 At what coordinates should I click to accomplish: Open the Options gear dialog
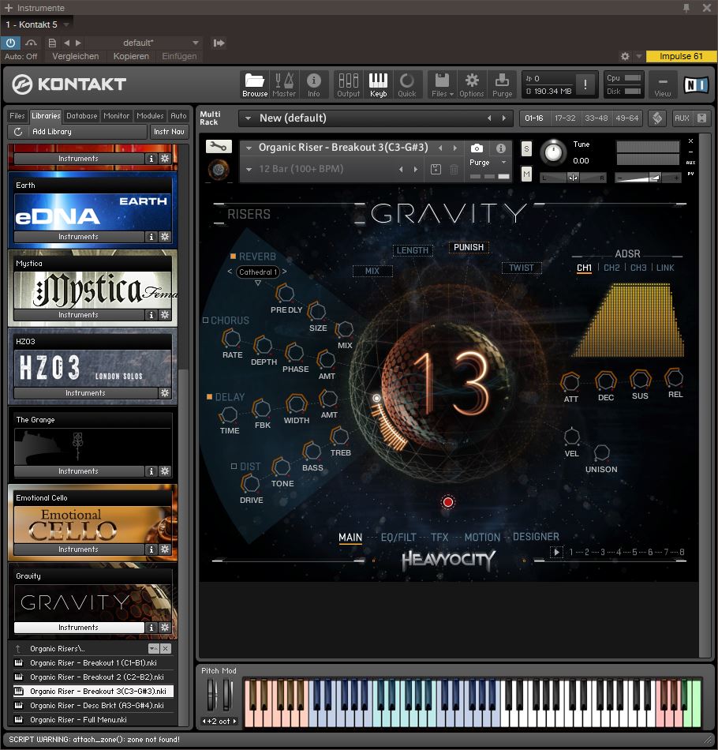click(x=472, y=84)
